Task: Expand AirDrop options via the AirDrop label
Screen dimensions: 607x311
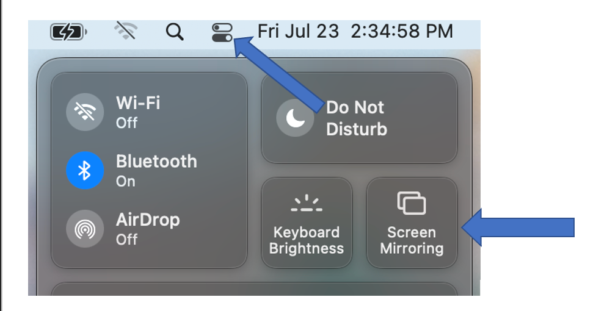Action: coord(148,220)
